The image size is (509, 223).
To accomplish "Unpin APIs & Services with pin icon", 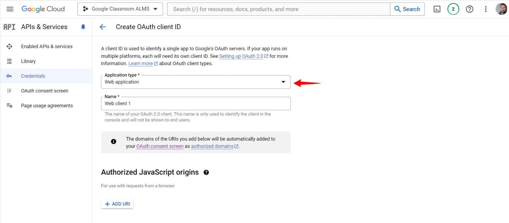I will point(83,27).
